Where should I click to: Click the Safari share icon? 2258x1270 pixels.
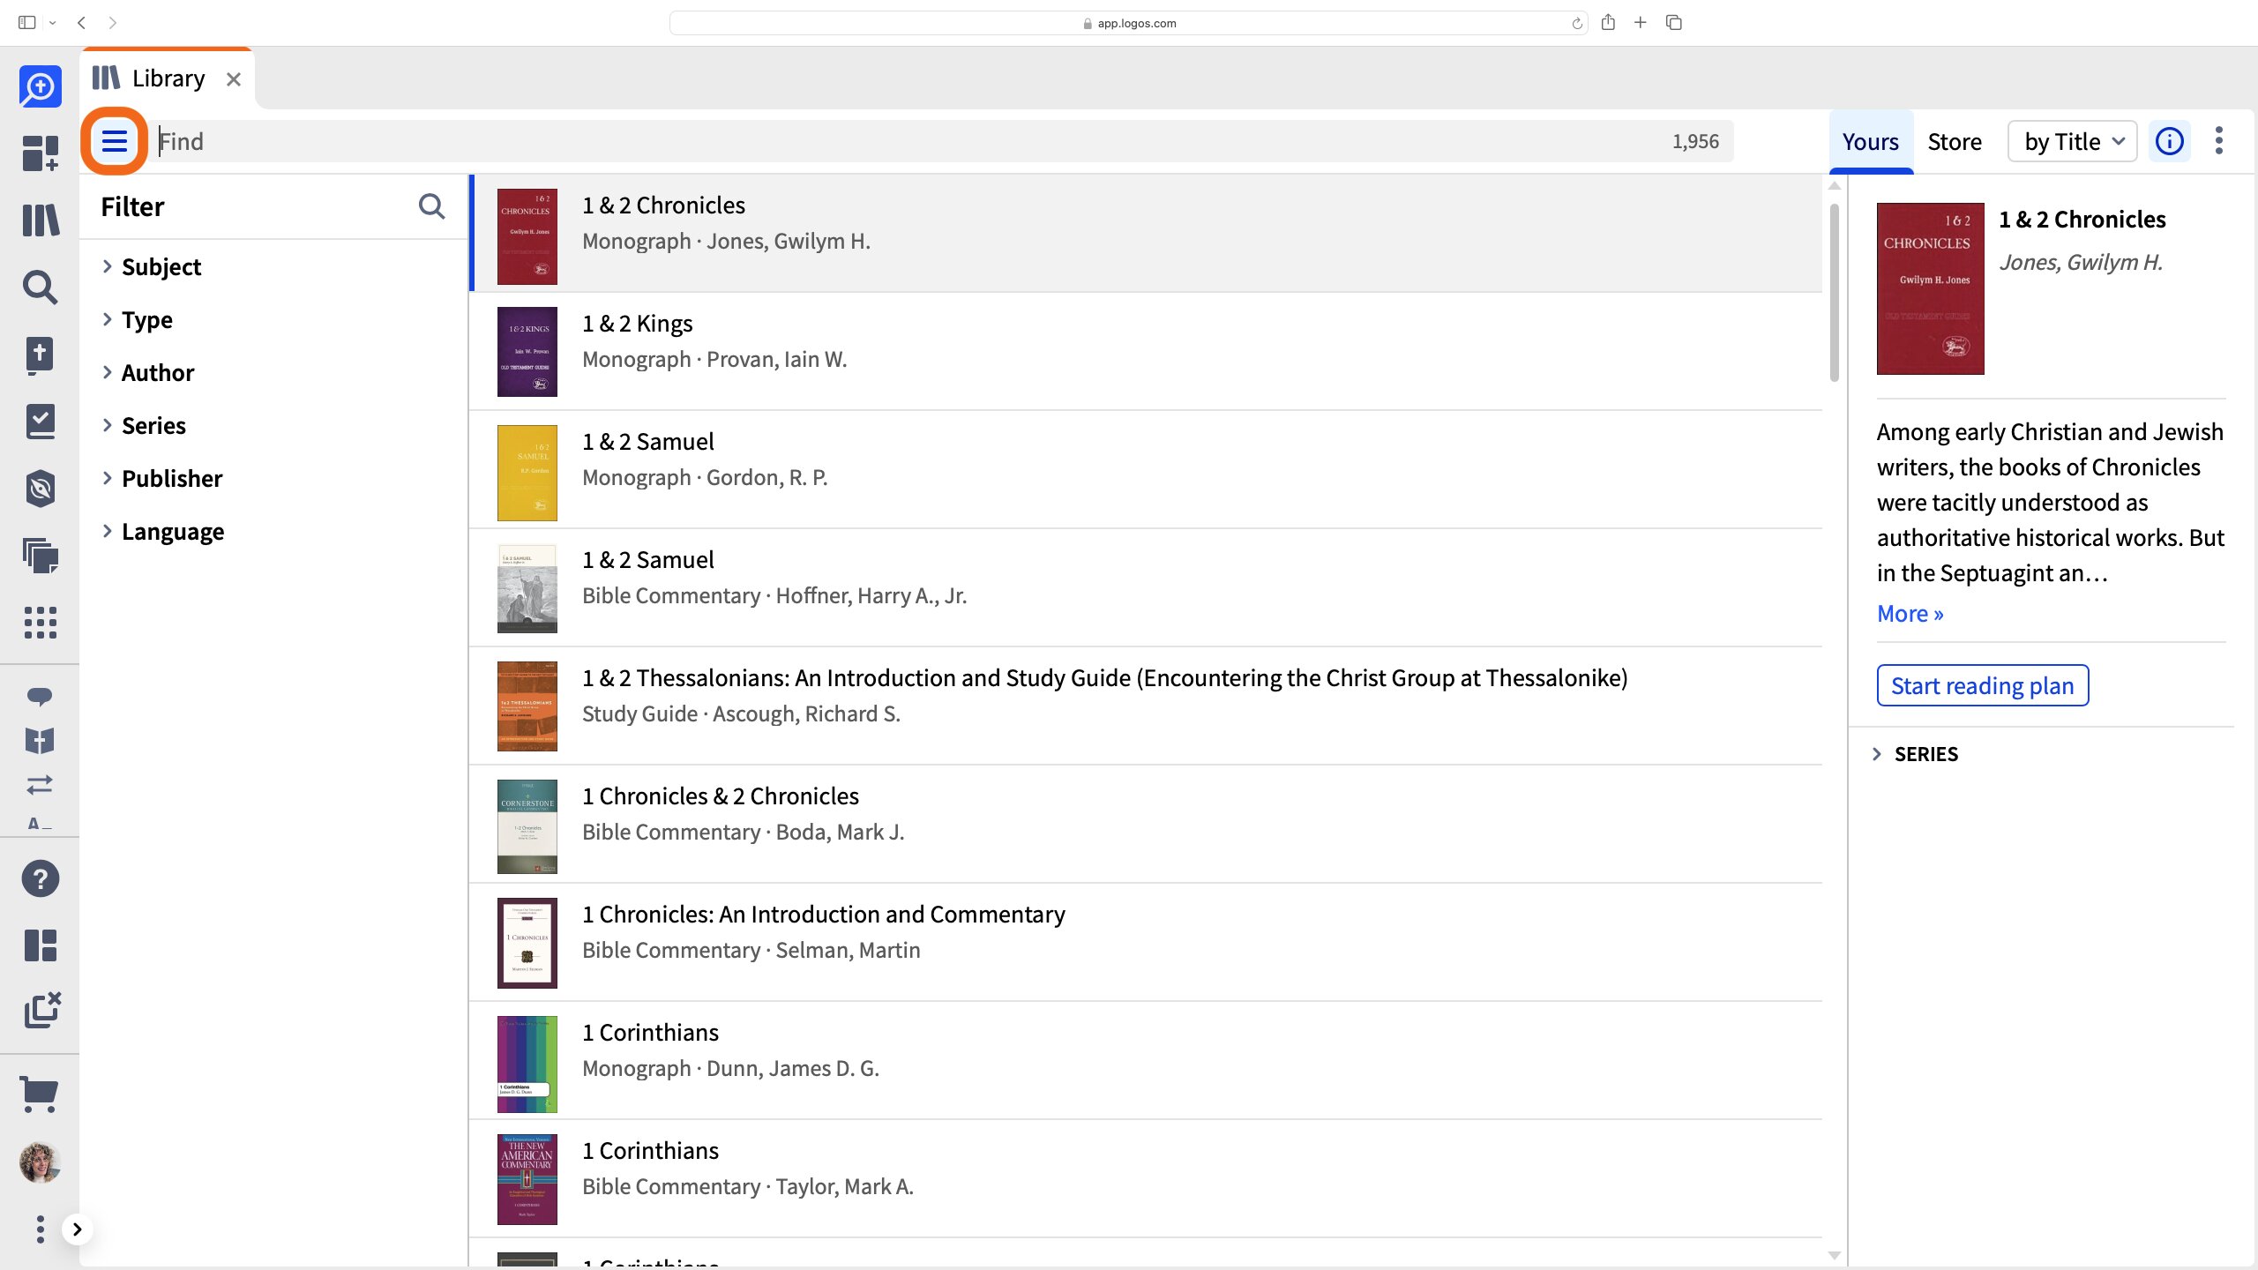[x=1608, y=23]
